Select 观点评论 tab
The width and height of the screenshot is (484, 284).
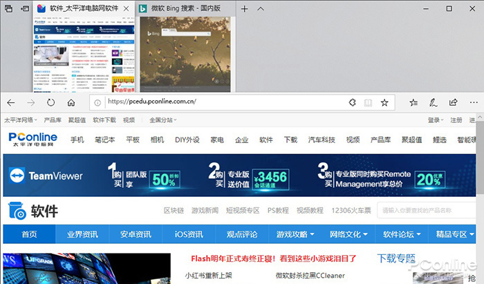click(x=242, y=234)
